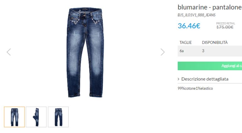Viewport: 242px width, 133px height.
Task: Select the side view jeans thumbnail
Action: [36, 117]
